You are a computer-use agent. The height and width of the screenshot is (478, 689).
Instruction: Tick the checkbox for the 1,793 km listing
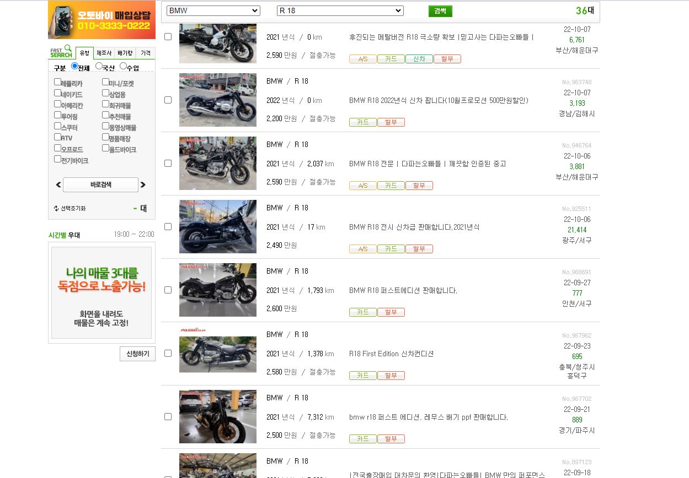pos(168,290)
